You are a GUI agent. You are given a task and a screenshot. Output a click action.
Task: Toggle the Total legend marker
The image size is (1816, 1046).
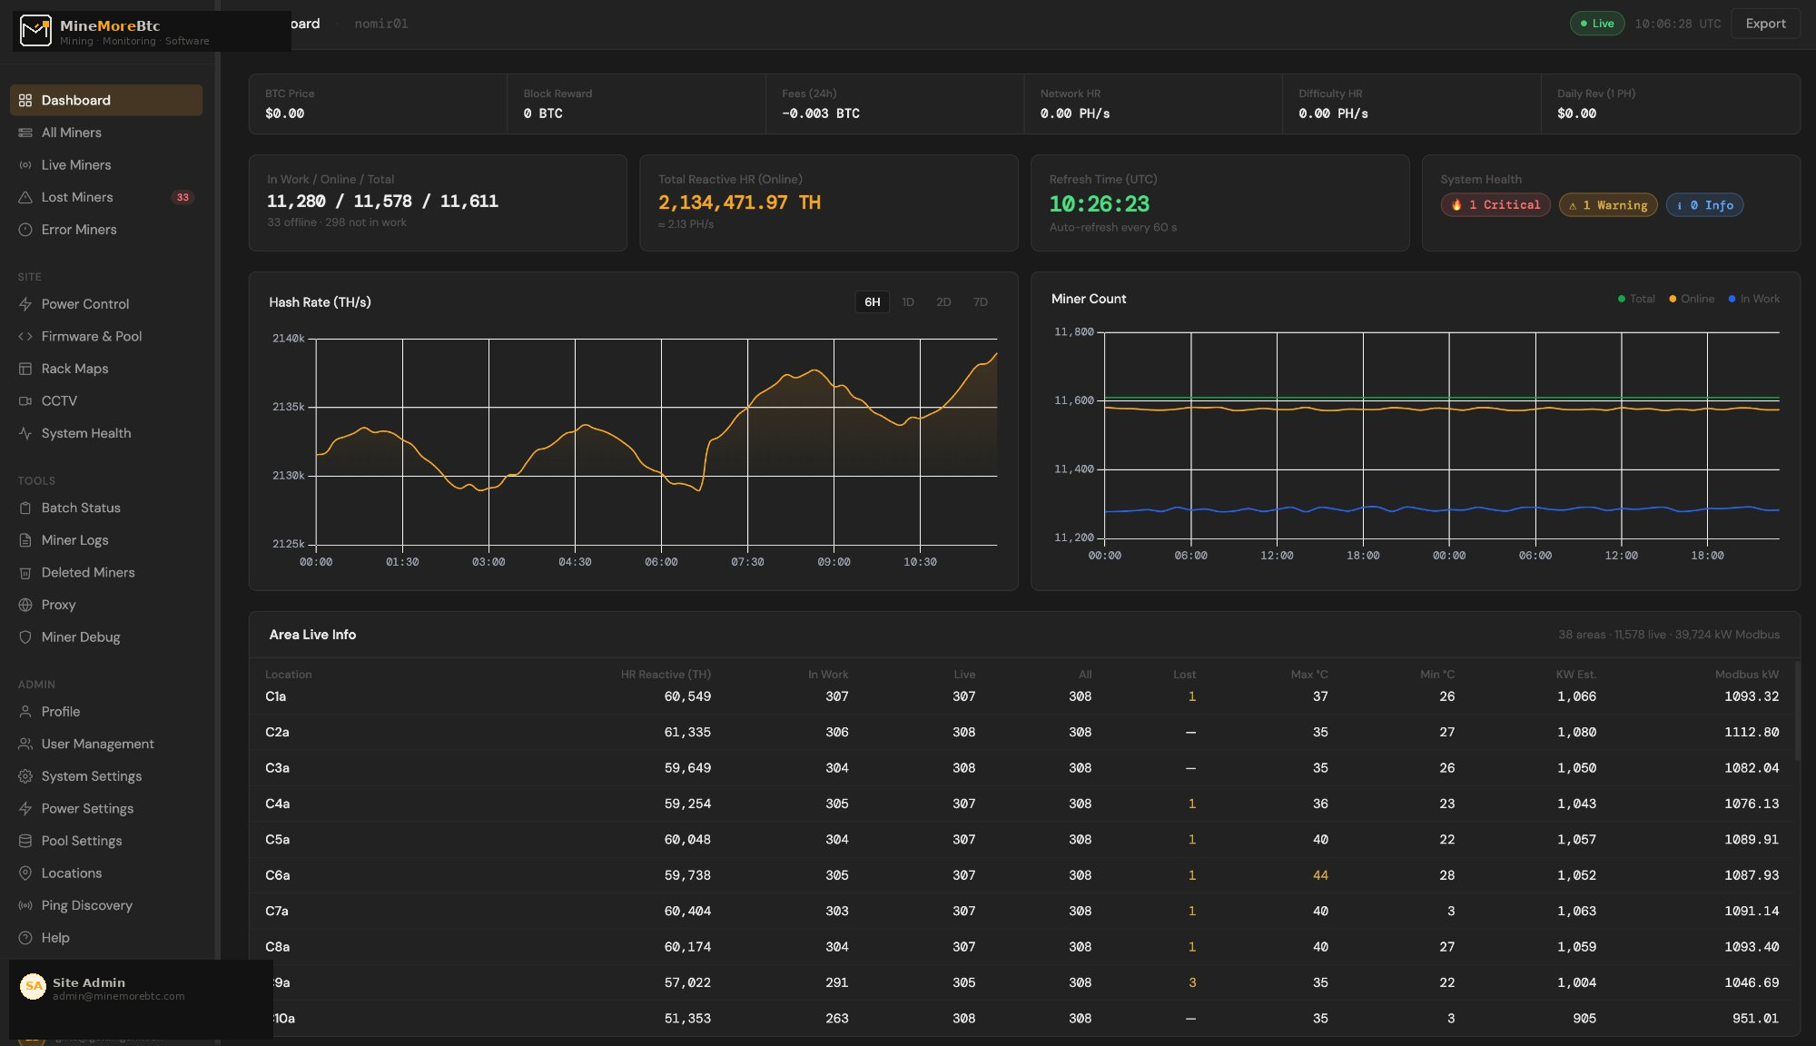click(x=1636, y=298)
